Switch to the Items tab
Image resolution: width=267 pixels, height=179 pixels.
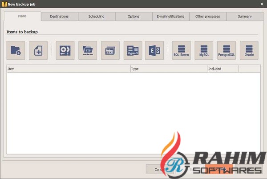tap(22, 16)
